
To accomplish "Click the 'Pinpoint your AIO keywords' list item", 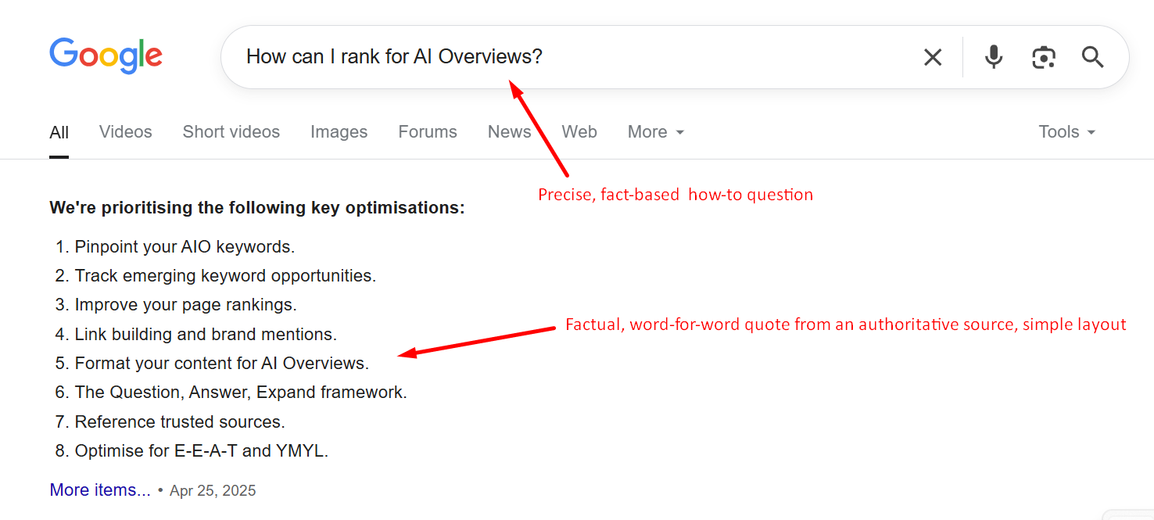I will pos(185,247).
